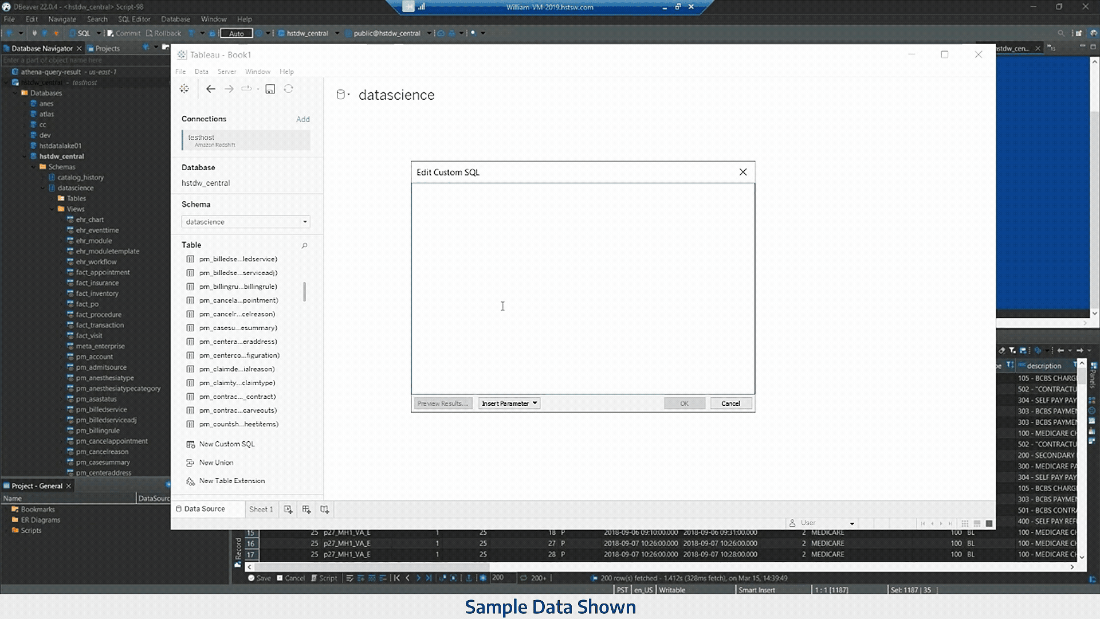
Task: Click previous-row arrow in DBeaver results bar
Action: 408,578
